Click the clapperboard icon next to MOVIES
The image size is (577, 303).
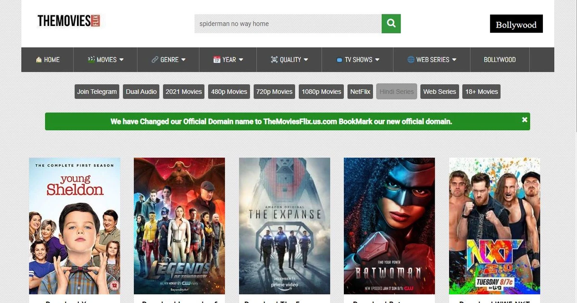[x=90, y=59]
